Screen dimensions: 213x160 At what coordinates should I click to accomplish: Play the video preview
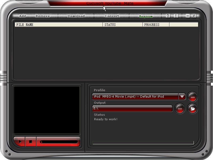tap(19, 142)
